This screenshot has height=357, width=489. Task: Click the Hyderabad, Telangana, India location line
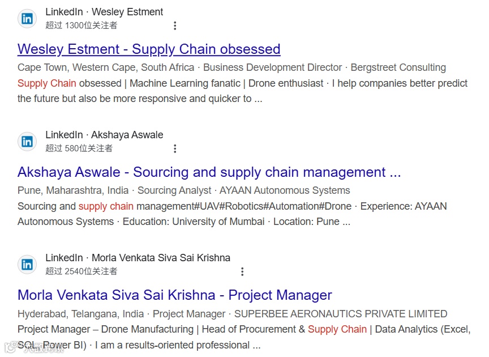(x=80, y=314)
